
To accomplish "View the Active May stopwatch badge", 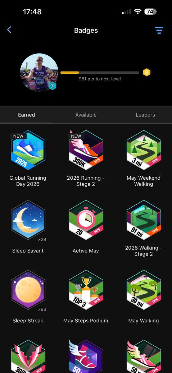I will (86, 221).
